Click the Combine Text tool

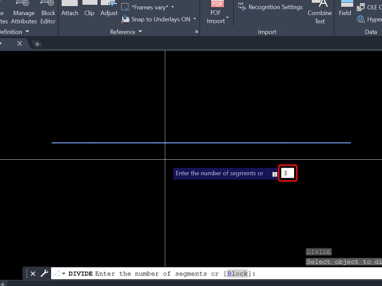[x=319, y=12]
